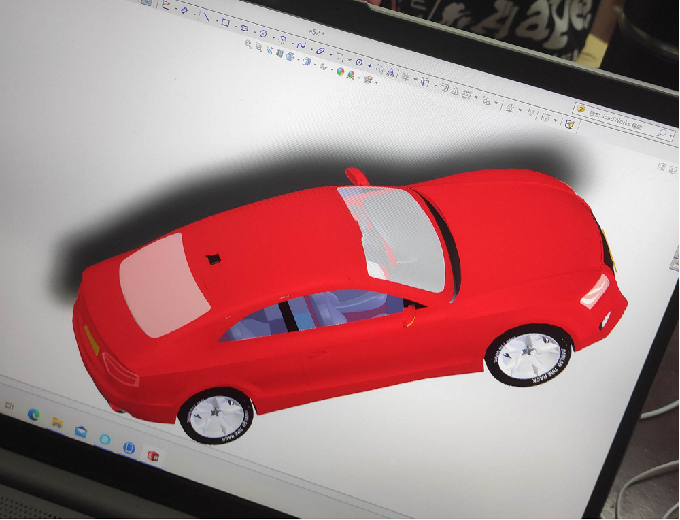The image size is (680, 520).
Task: Select the Convert Entities tool
Action: [x=425, y=82]
